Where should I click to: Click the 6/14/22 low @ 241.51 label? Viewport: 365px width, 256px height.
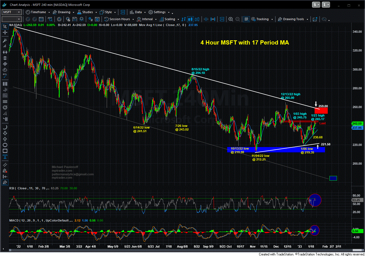click(x=141, y=129)
